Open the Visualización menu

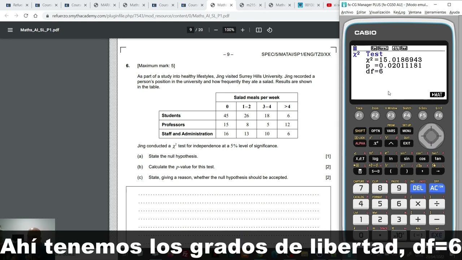[379, 12]
